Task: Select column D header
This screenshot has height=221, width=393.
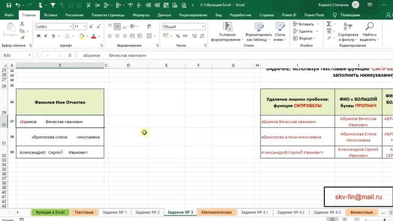Action: (x=128, y=66)
